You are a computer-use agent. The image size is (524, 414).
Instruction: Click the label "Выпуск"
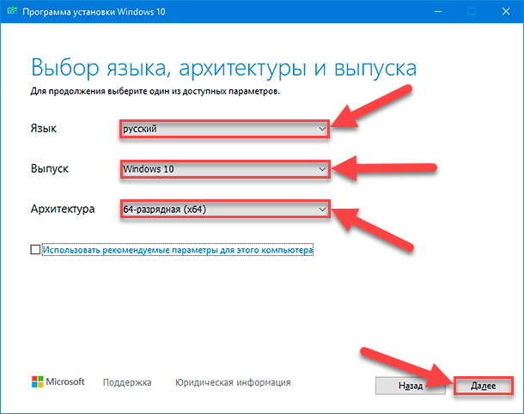point(50,168)
